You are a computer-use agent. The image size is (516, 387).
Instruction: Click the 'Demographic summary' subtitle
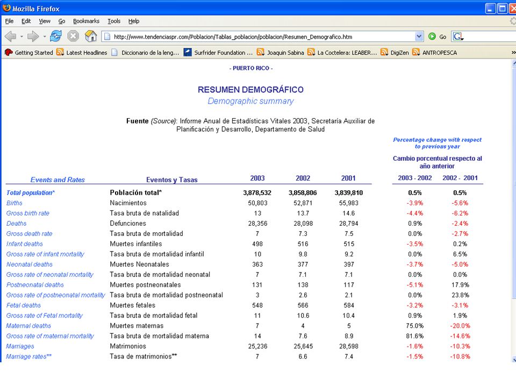[x=250, y=101]
